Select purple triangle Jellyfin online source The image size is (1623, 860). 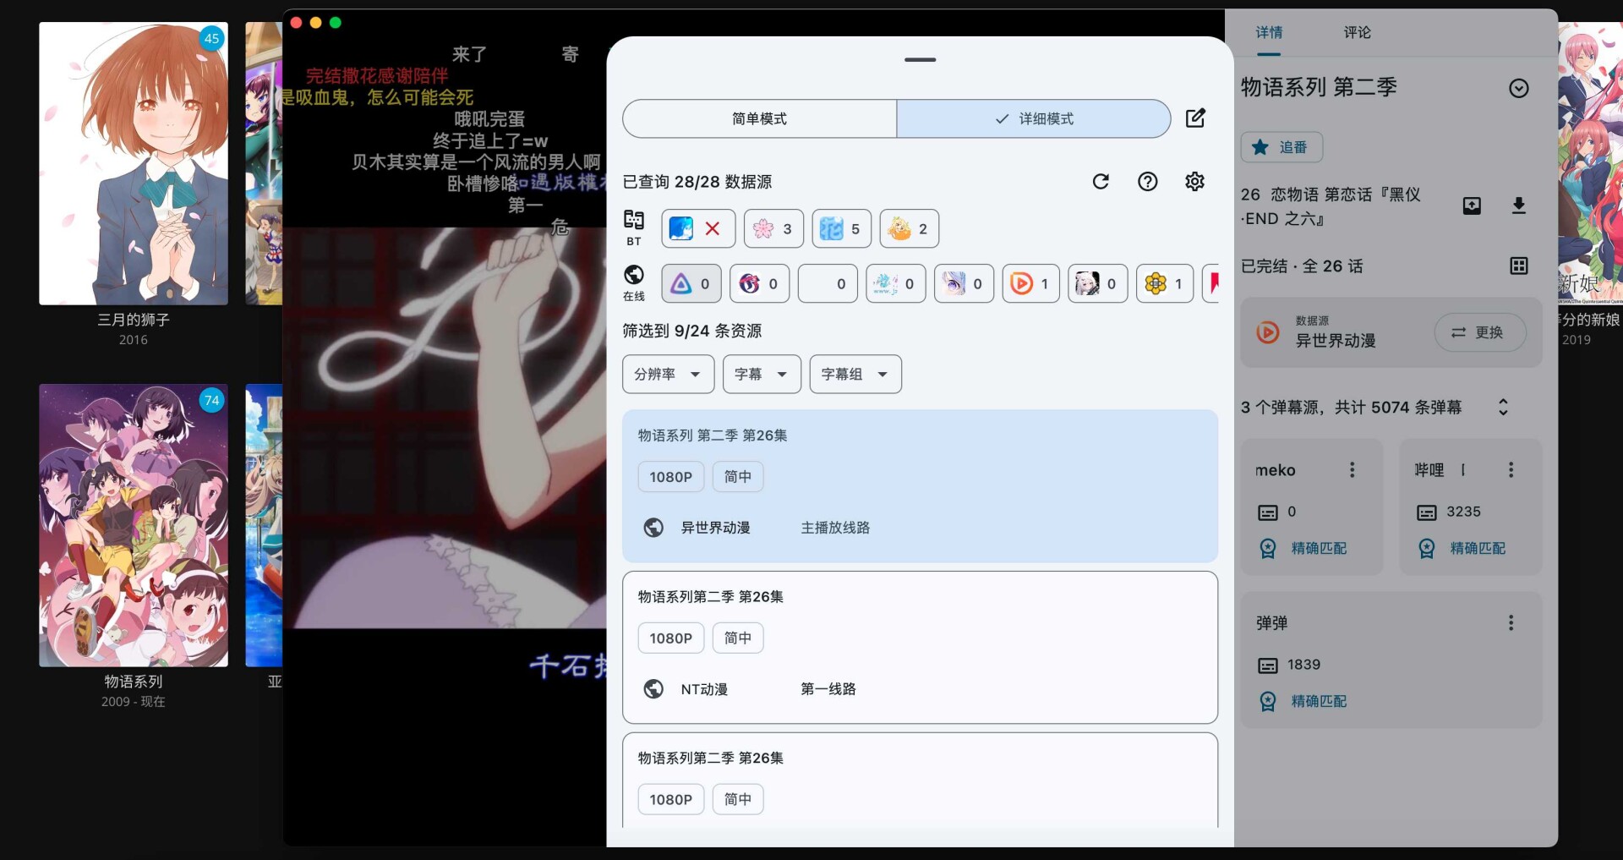pyautogui.click(x=691, y=284)
